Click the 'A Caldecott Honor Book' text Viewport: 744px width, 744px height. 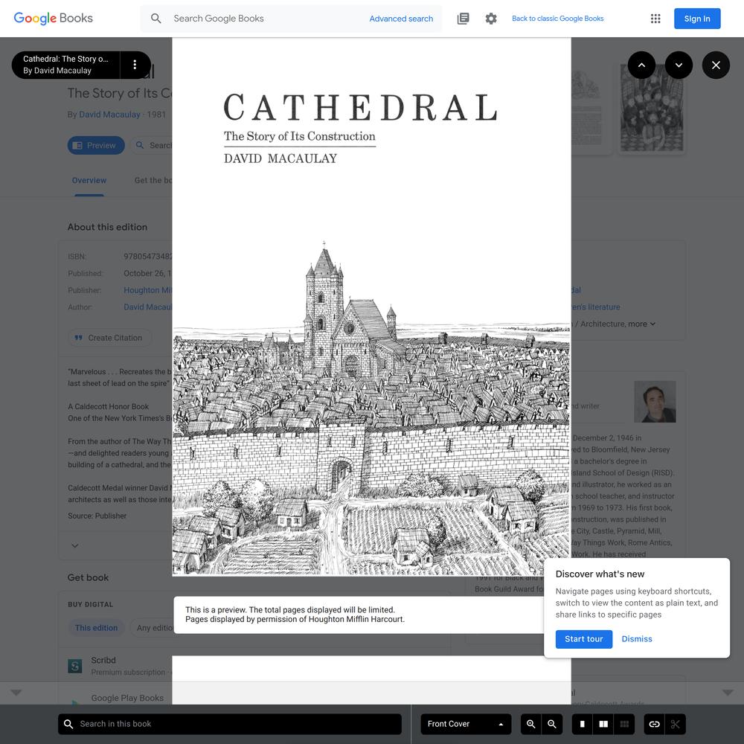click(x=108, y=407)
